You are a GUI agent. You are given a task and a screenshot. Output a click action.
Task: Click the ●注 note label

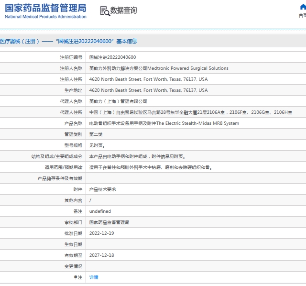tap(78, 277)
